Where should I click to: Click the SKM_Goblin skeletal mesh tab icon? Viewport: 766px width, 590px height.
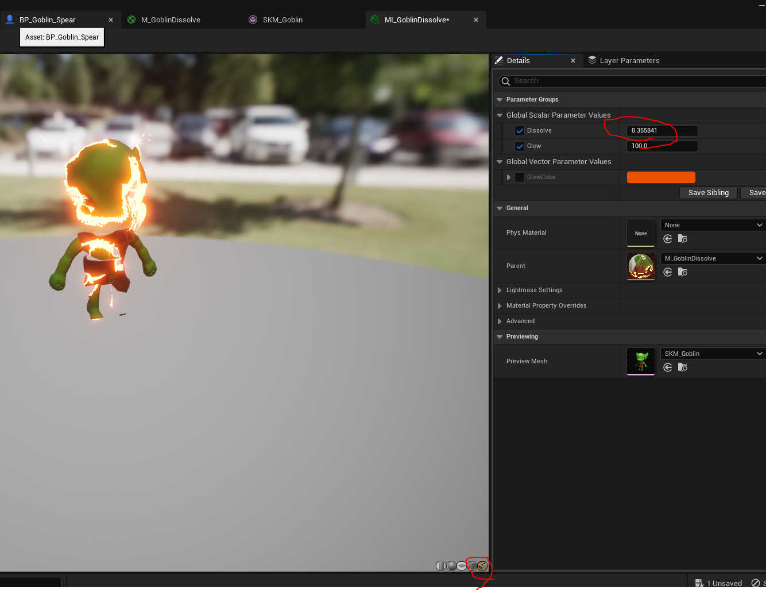point(253,20)
